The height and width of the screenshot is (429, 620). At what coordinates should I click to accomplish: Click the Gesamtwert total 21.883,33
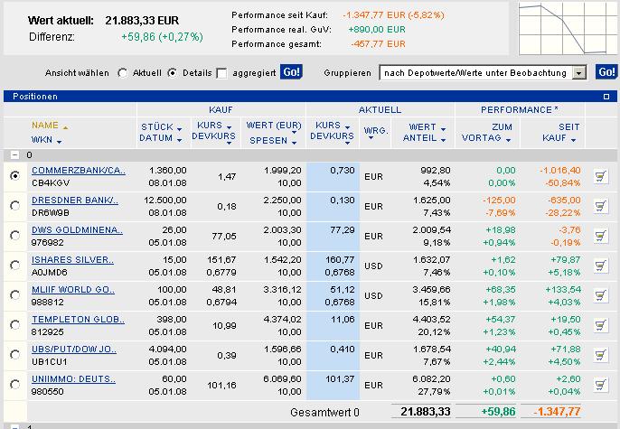(426, 412)
